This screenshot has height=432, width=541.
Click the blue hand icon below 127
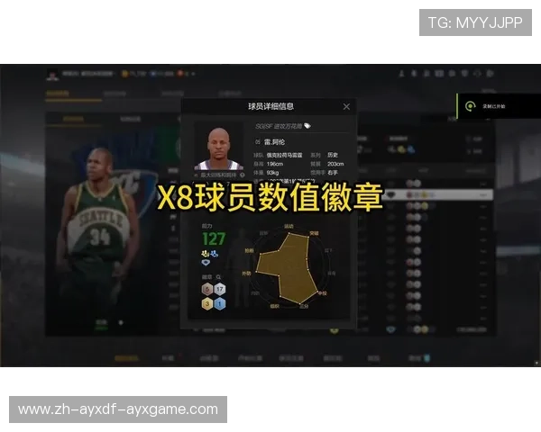(215, 254)
